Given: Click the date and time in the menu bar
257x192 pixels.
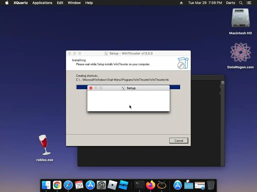Looking at the screenshot, I should [205, 3].
